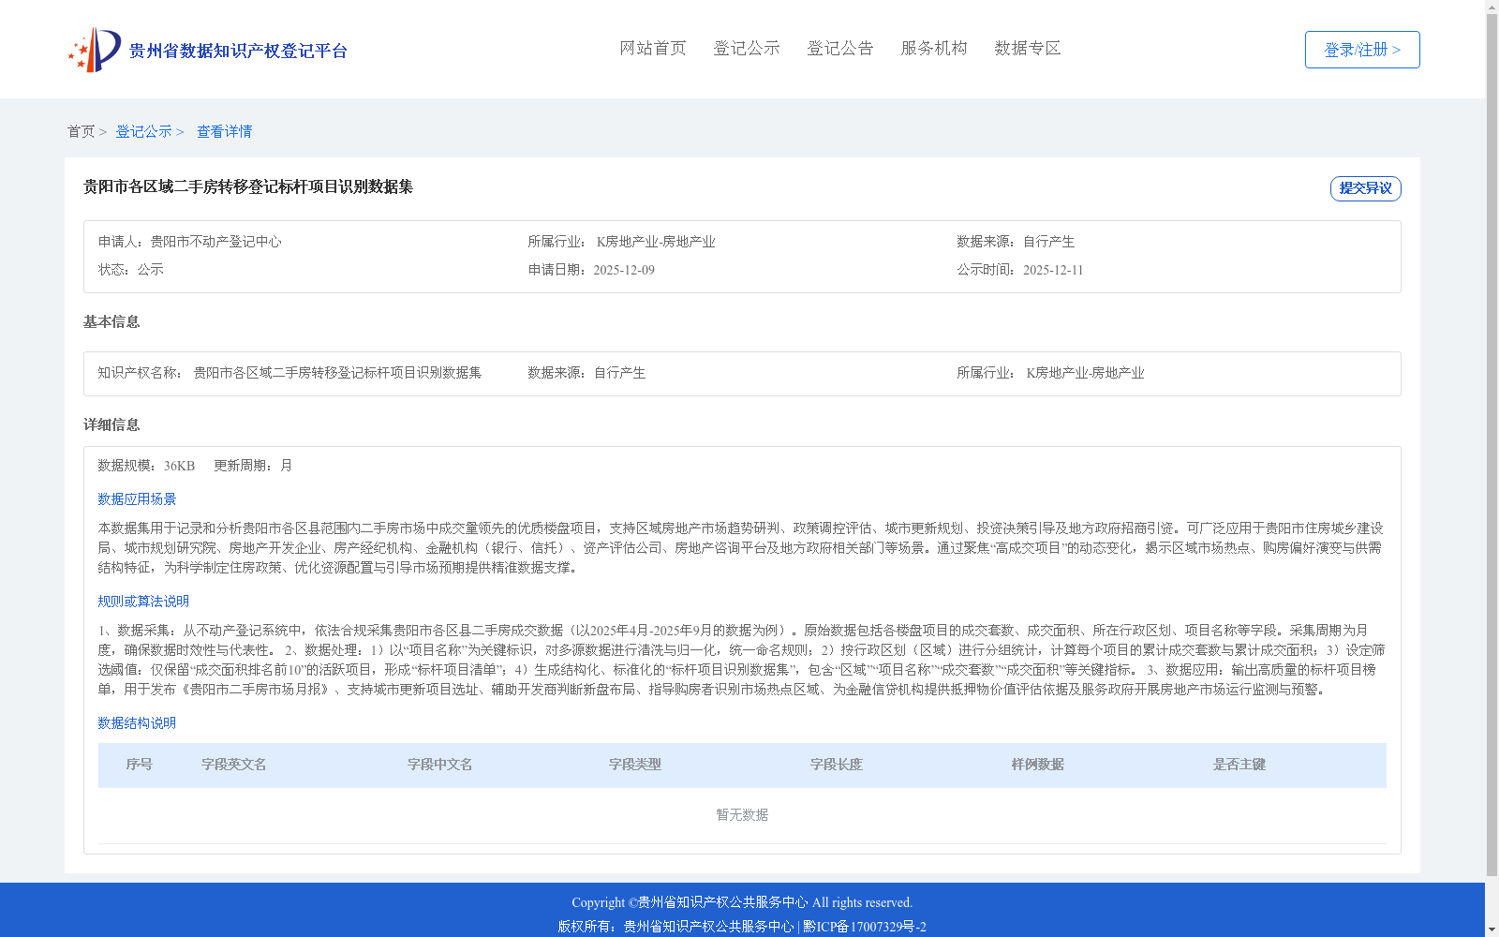This screenshot has width=1499, height=937.
Task: Go to 网站首页 in the navigation bar
Action: (x=653, y=48)
